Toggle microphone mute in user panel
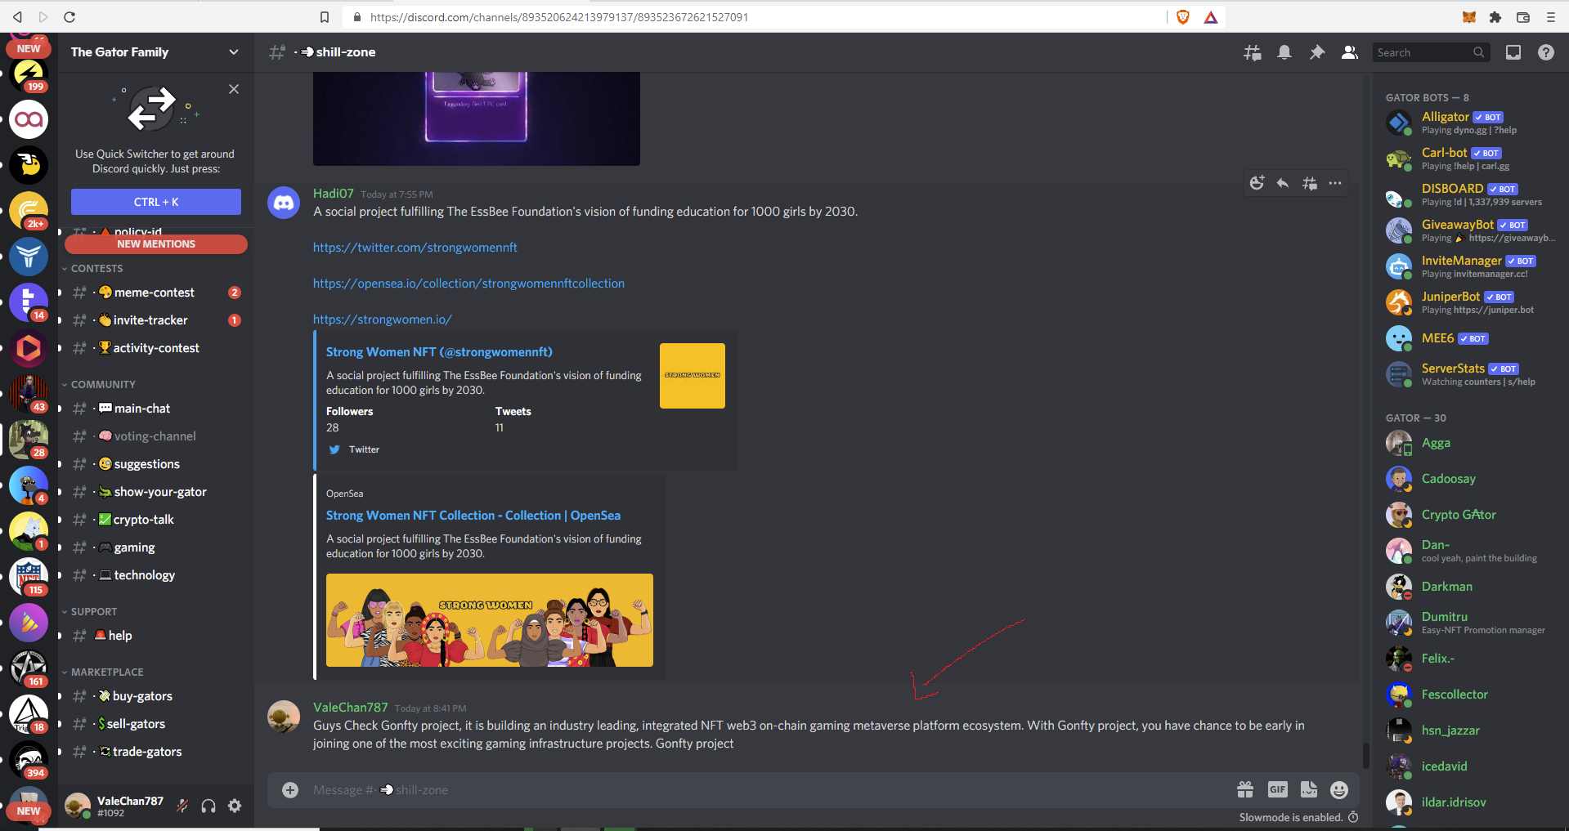 pos(182,806)
